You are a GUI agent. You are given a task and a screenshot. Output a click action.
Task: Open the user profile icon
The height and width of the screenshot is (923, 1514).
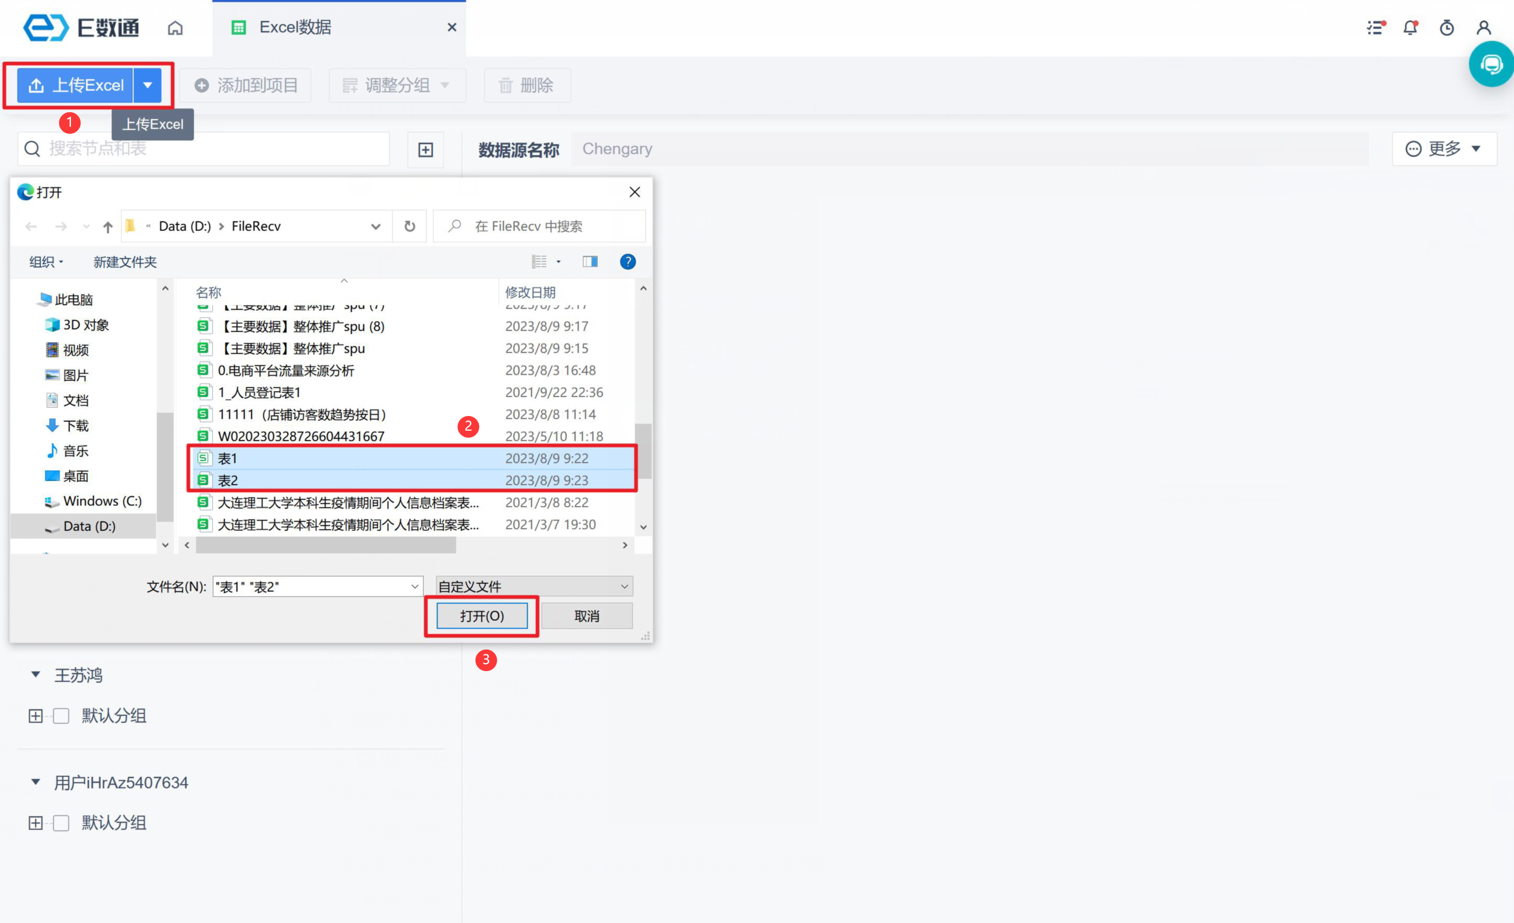1484,28
